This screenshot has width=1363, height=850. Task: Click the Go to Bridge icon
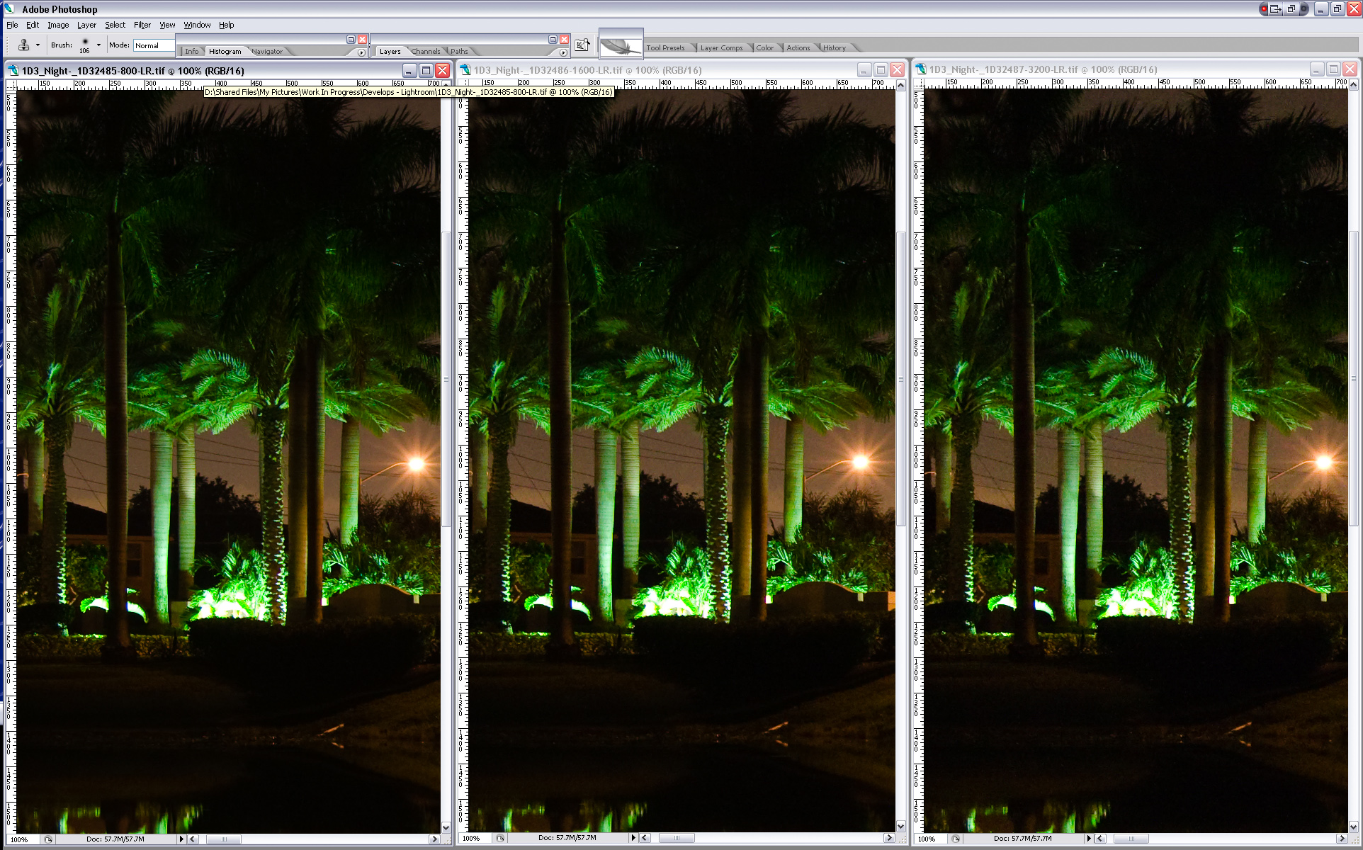[x=582, y=45]
